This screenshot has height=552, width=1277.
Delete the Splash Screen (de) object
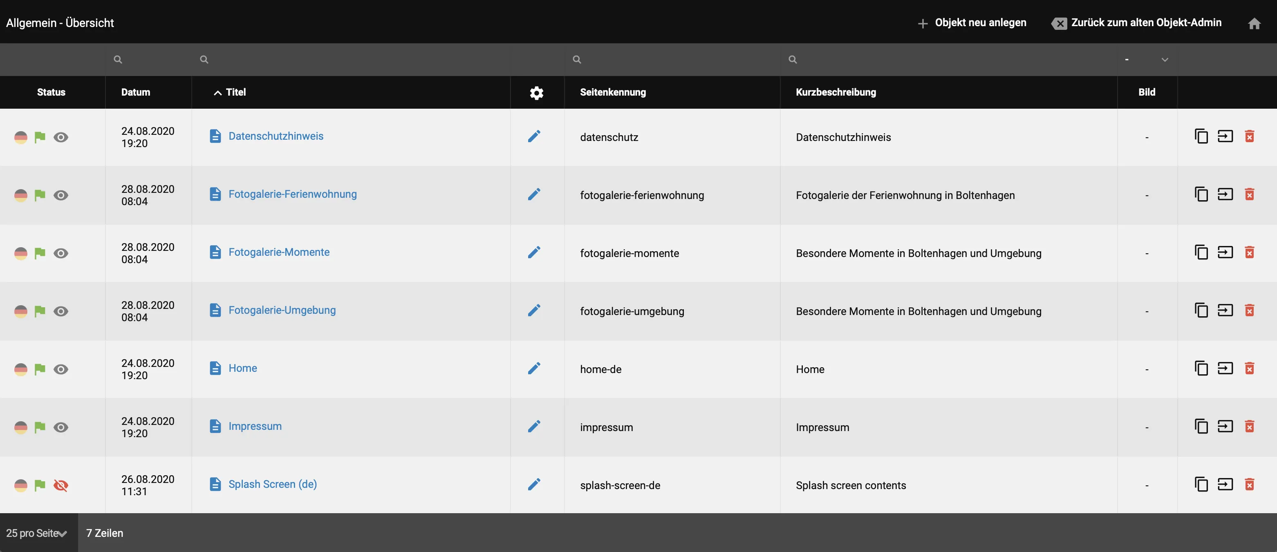click(x=1249, y=484)
